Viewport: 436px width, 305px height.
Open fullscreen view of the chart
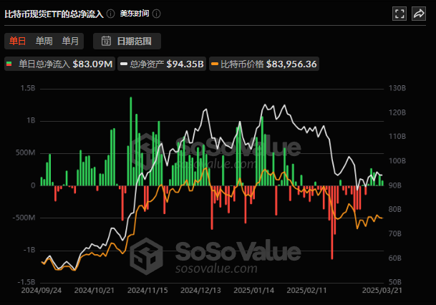click(399, 14)
